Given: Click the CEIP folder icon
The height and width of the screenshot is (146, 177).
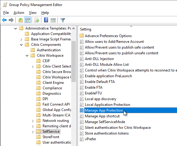Looking at the screenshot, I should (x=38, y=61).
